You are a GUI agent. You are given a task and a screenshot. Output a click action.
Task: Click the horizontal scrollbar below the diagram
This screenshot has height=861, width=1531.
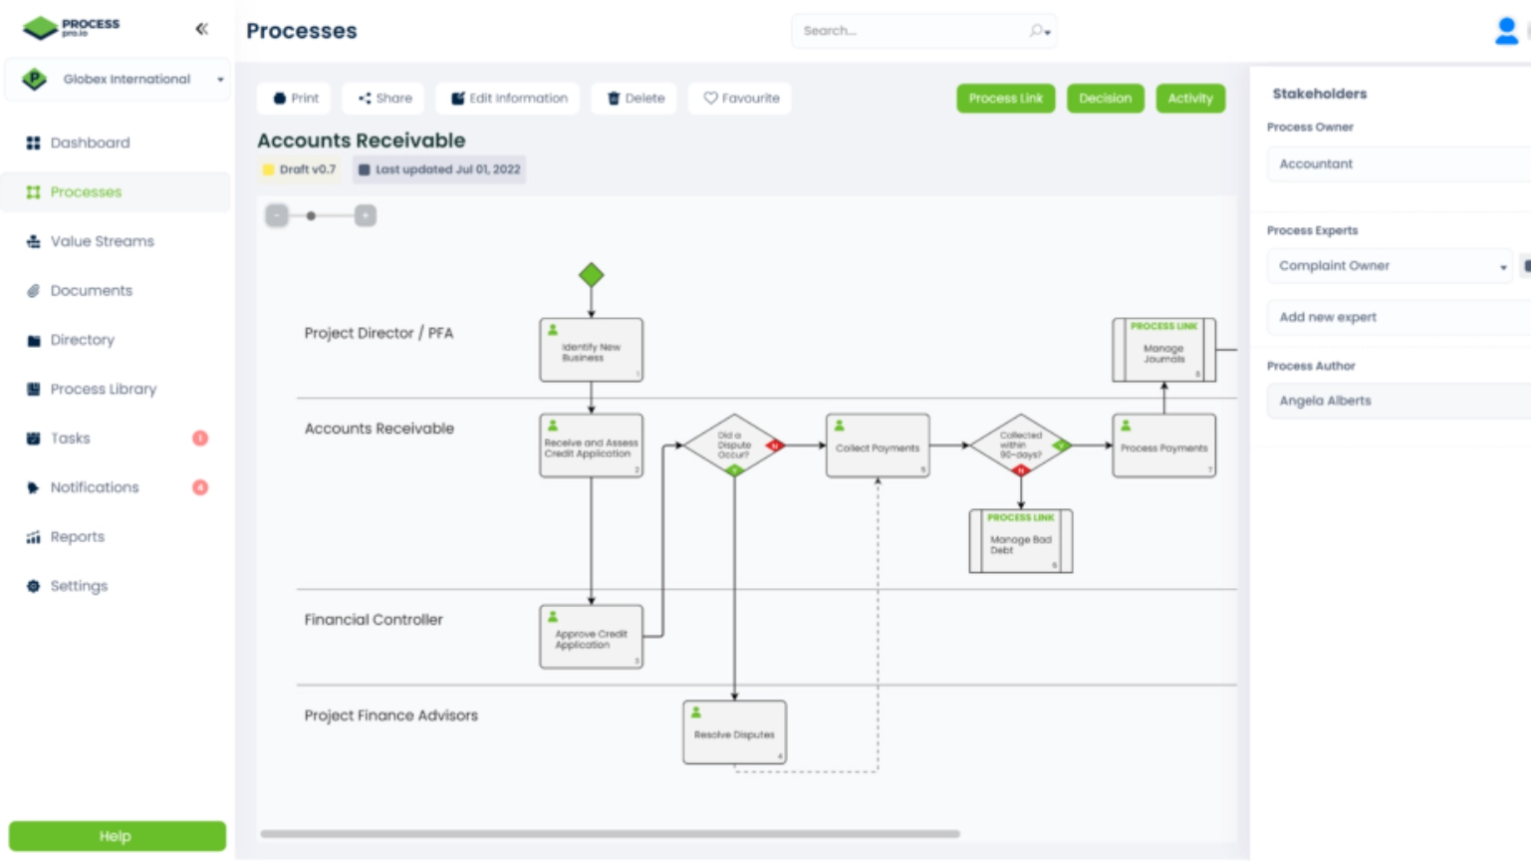[611, 834]
